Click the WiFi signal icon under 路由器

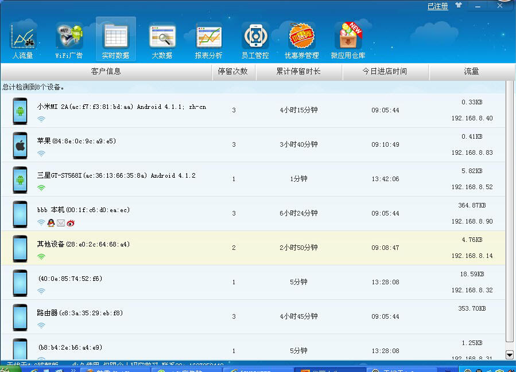(x=41, y=326)
